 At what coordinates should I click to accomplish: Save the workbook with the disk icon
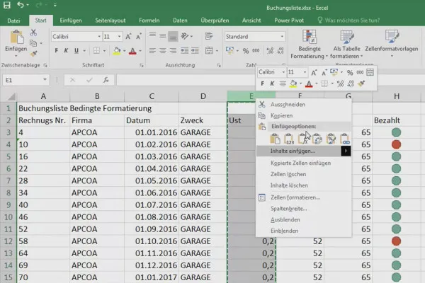coord(6,5)
